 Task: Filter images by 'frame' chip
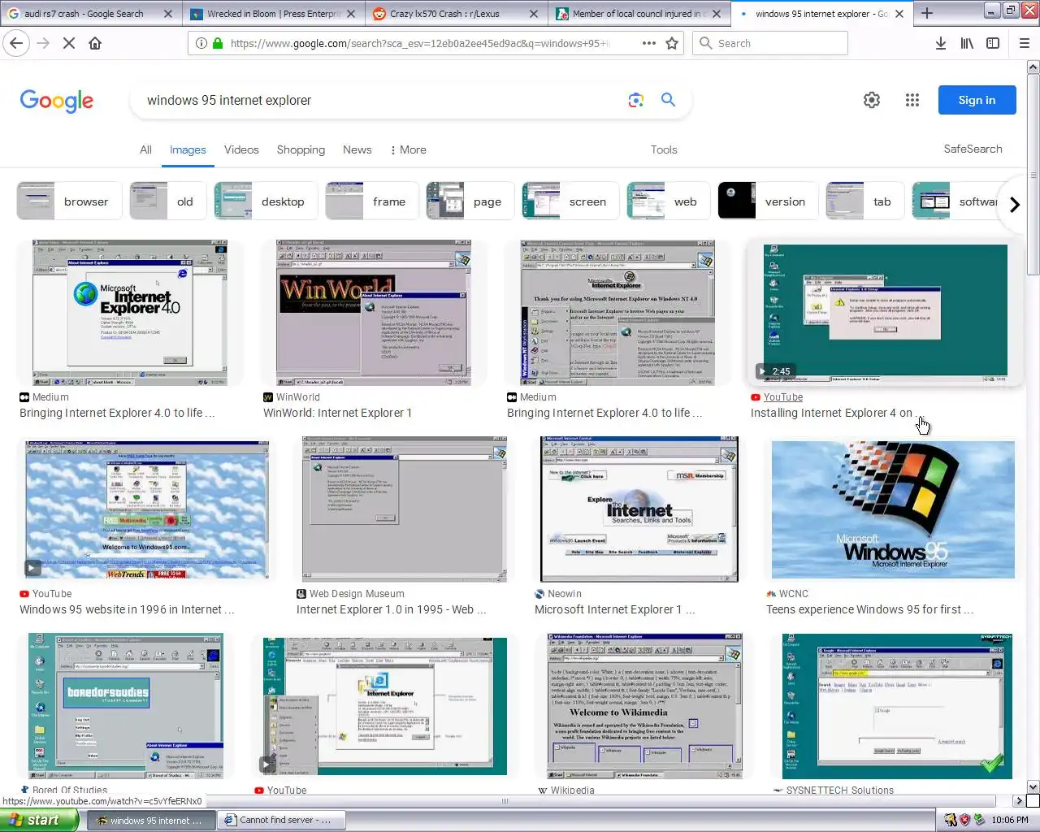pos(372,201)
